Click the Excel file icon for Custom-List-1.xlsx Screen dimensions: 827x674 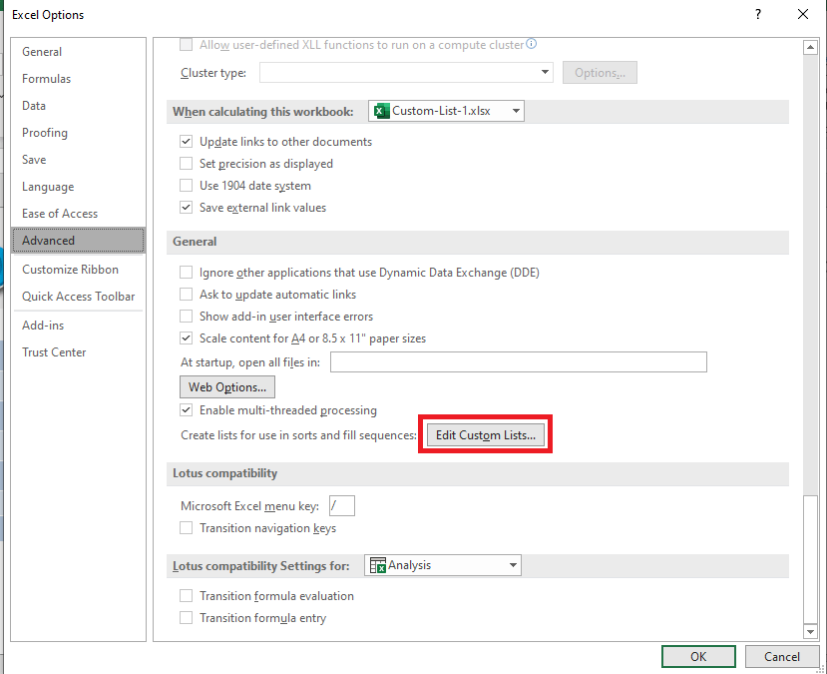coord(381,111)
